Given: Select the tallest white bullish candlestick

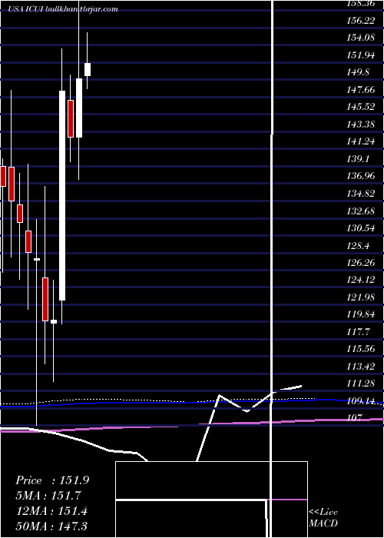Looking at the screenshot, I should 62,195.
